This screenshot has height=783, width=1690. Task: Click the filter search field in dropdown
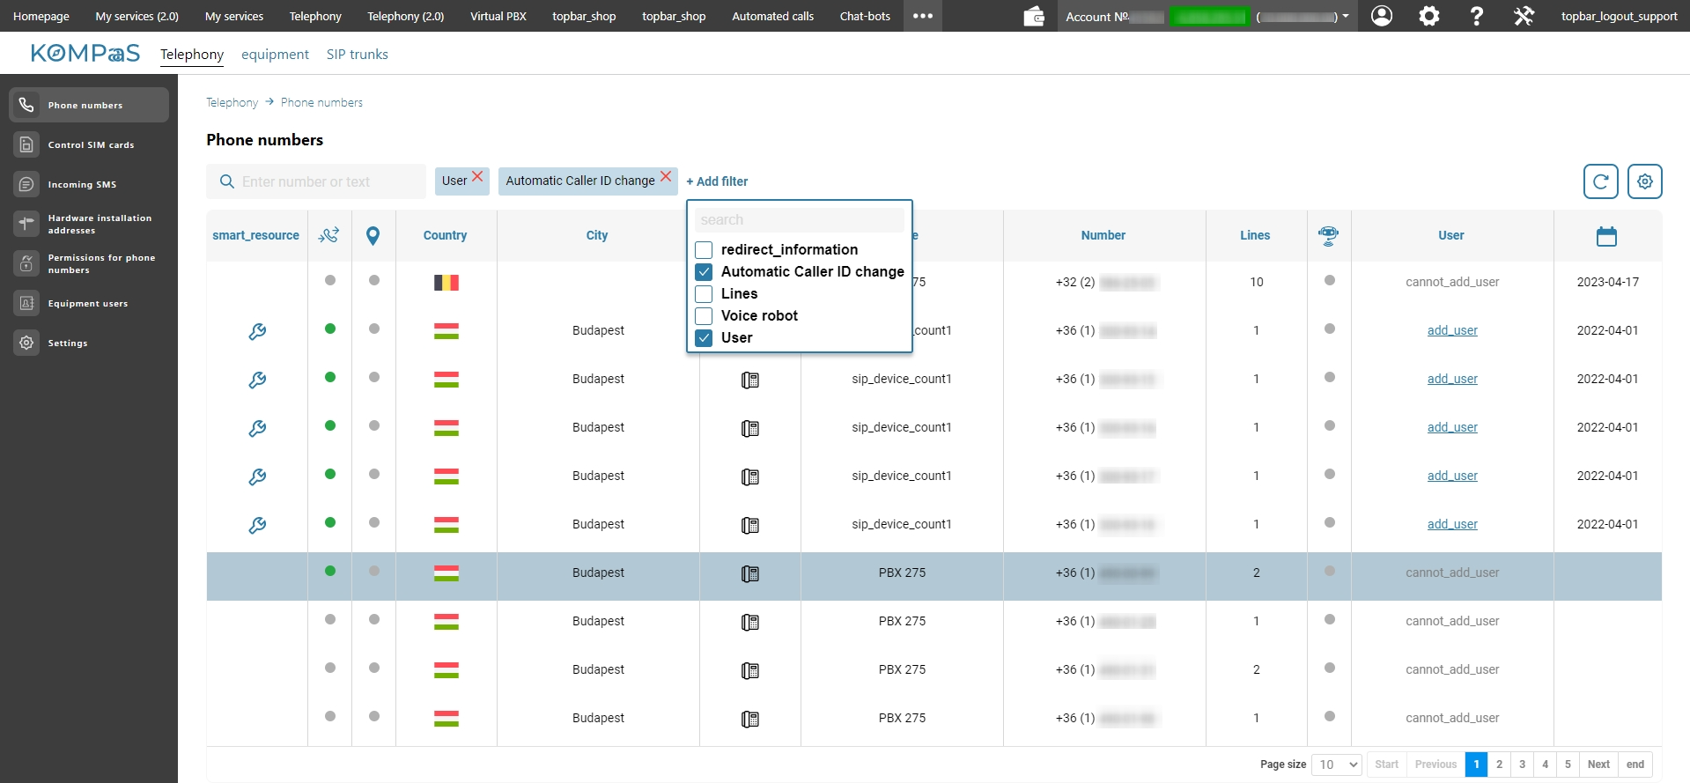(800, 220)
